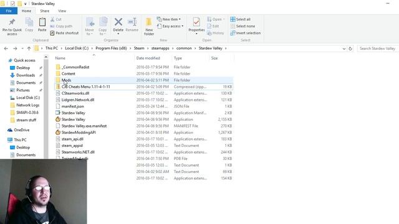Click Invert selection in ribbon
The width and height of the screenshot is (399, 224).
[x=246, y=33]
